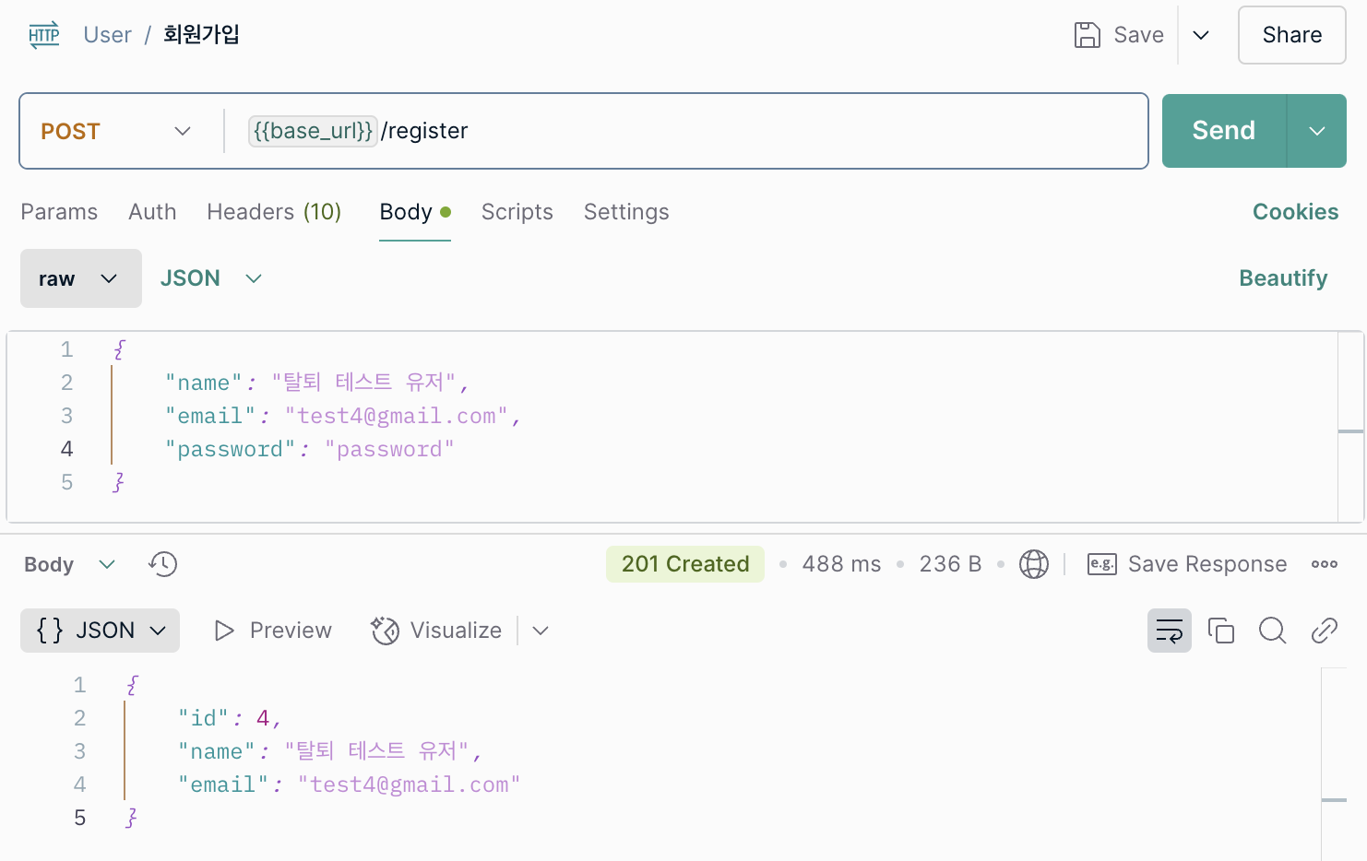The image size is (1367, 861).
Task: Expand the Visualize options chevron
Action: tap(541, 631)
